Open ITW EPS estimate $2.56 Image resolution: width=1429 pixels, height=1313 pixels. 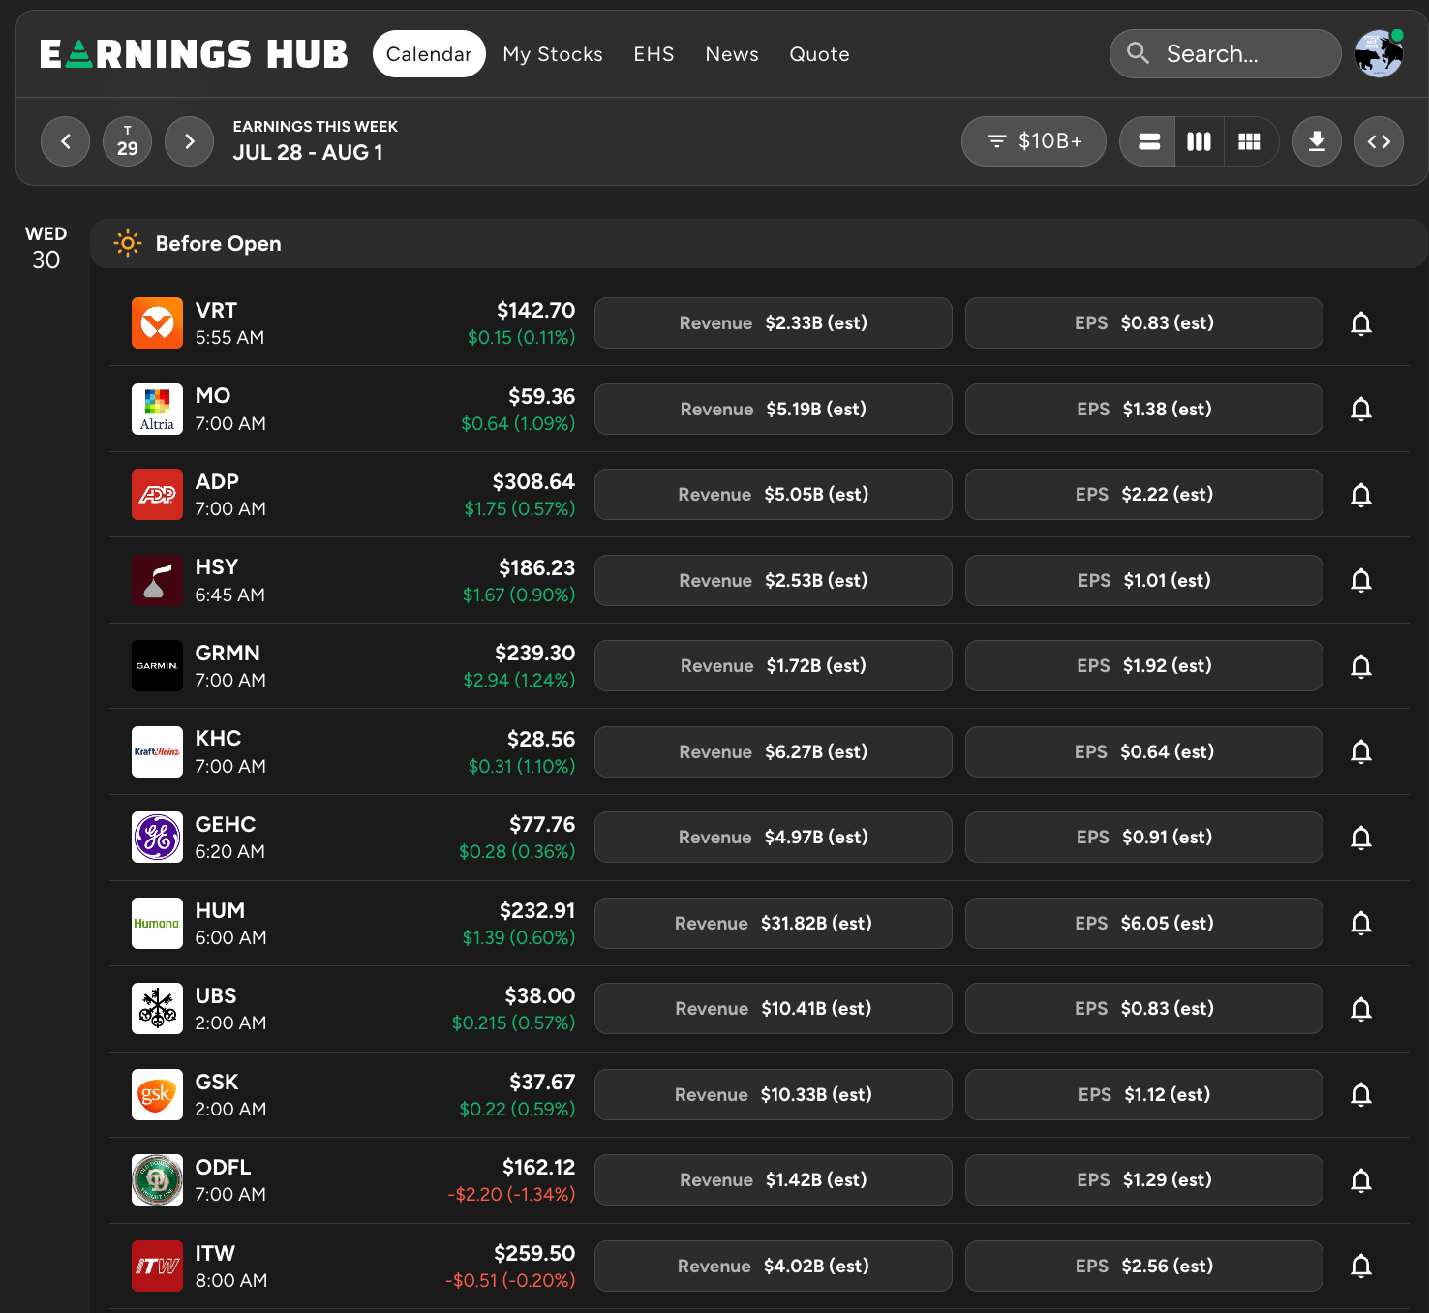coord(1144,1266)
